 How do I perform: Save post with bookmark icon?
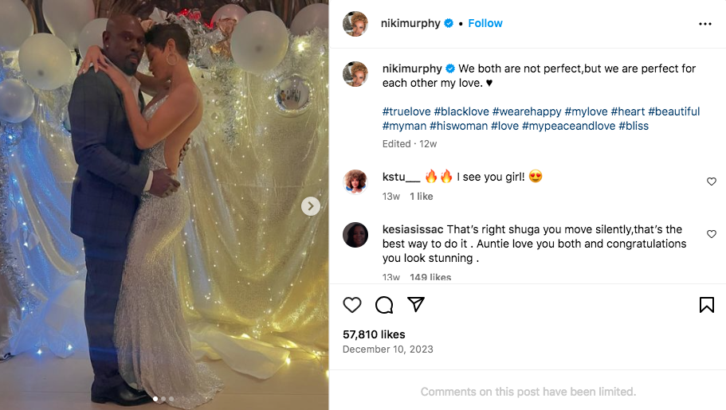pos(706,305)
